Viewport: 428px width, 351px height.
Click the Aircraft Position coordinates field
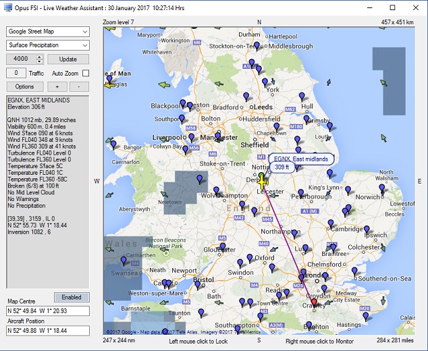(x=48, y=331)
